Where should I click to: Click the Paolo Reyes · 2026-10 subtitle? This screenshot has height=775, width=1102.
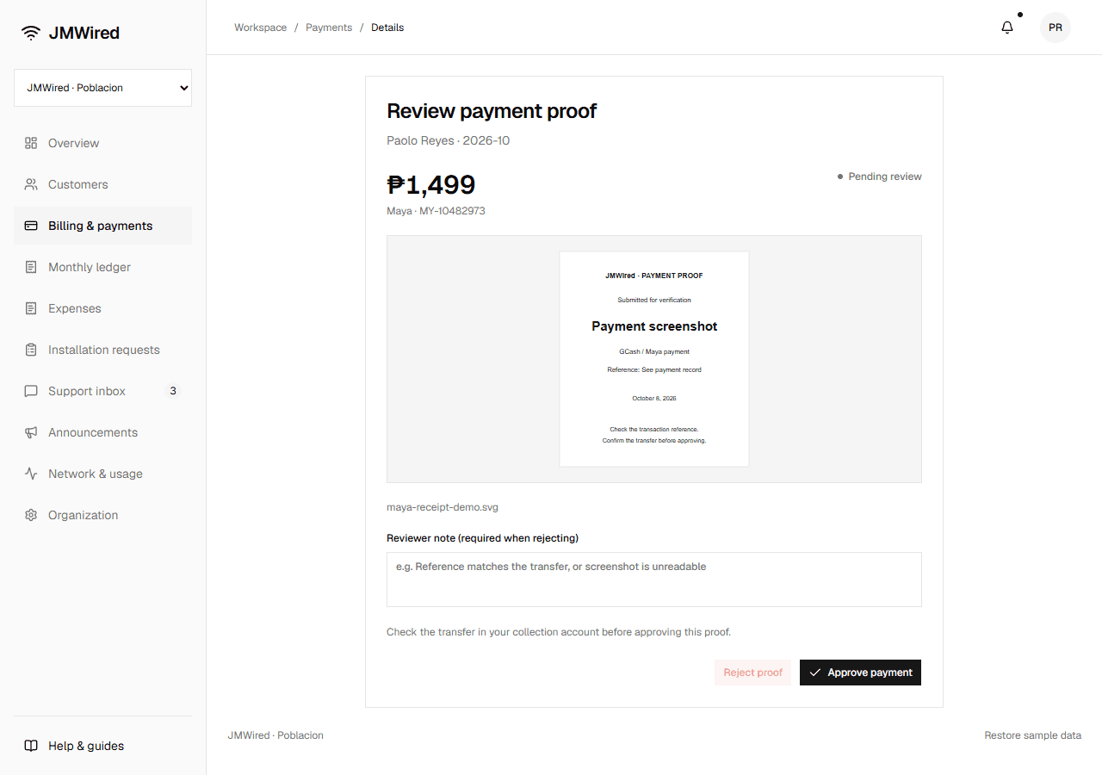[448, 140]
